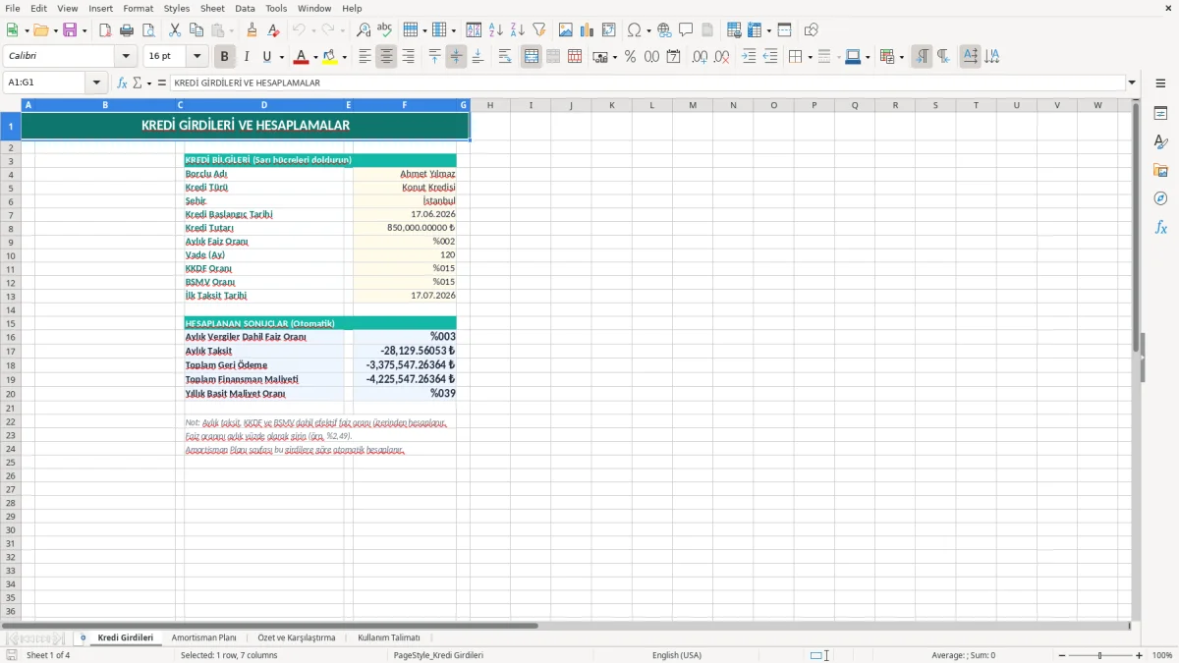Open the Borders dropdown arrow

810,57
